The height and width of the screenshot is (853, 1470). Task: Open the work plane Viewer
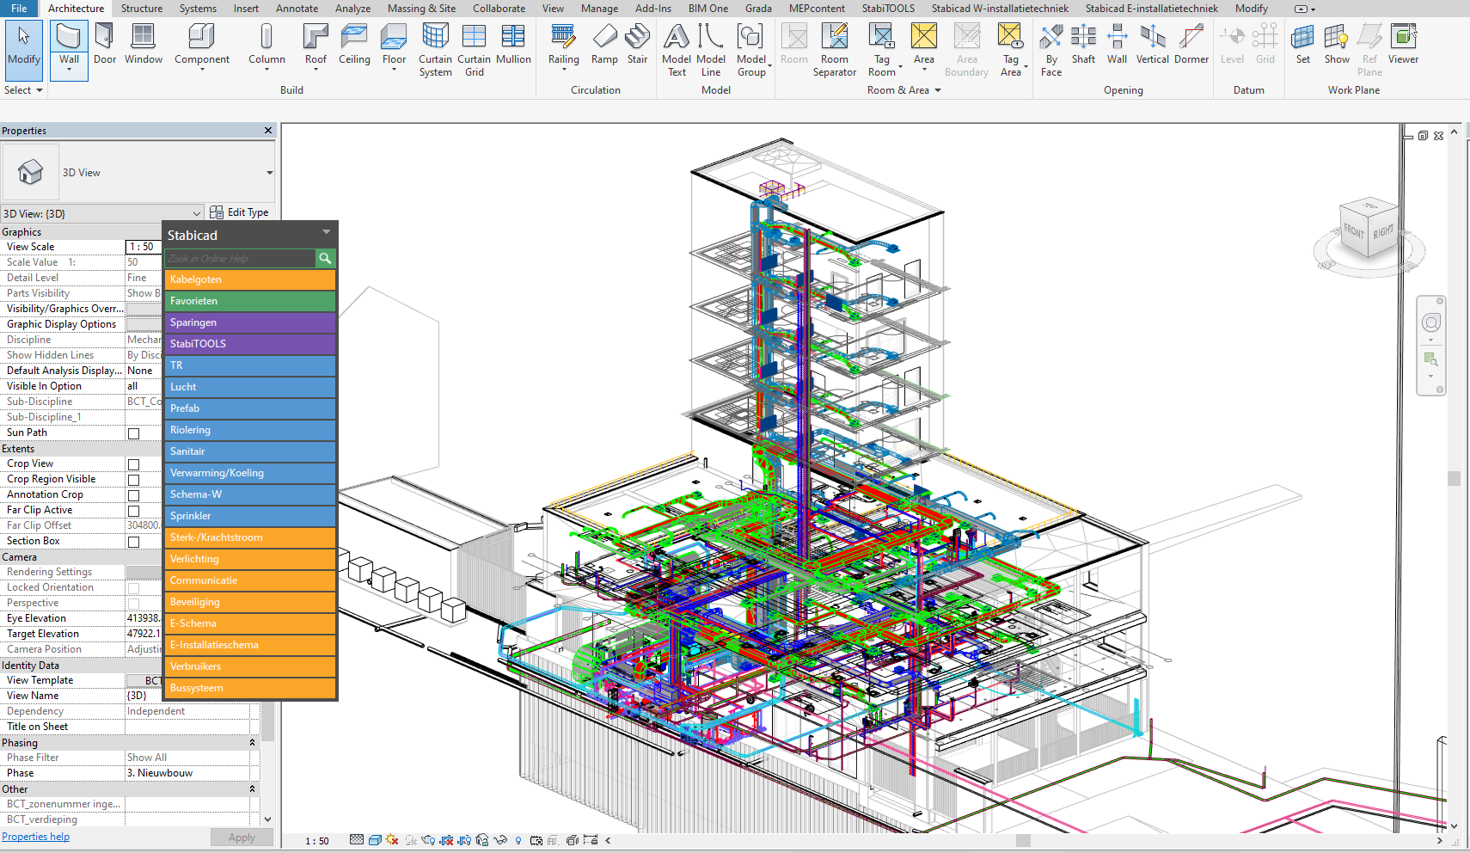pos(1403,45)
